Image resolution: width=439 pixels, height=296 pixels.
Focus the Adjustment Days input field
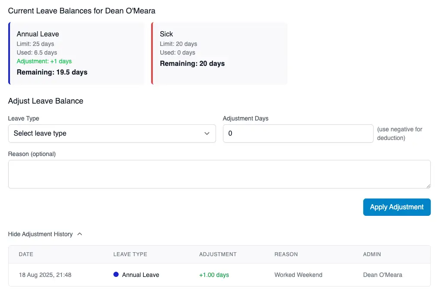(298, 133)
